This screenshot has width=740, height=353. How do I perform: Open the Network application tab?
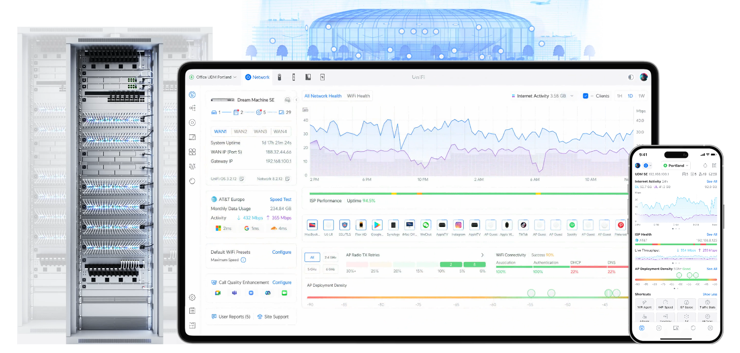[257, 77]
